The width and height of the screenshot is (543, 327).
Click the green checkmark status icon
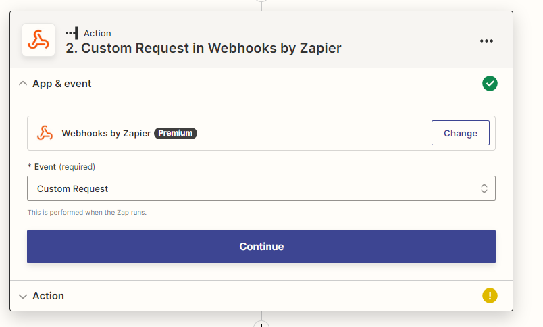tap(490, 84)
